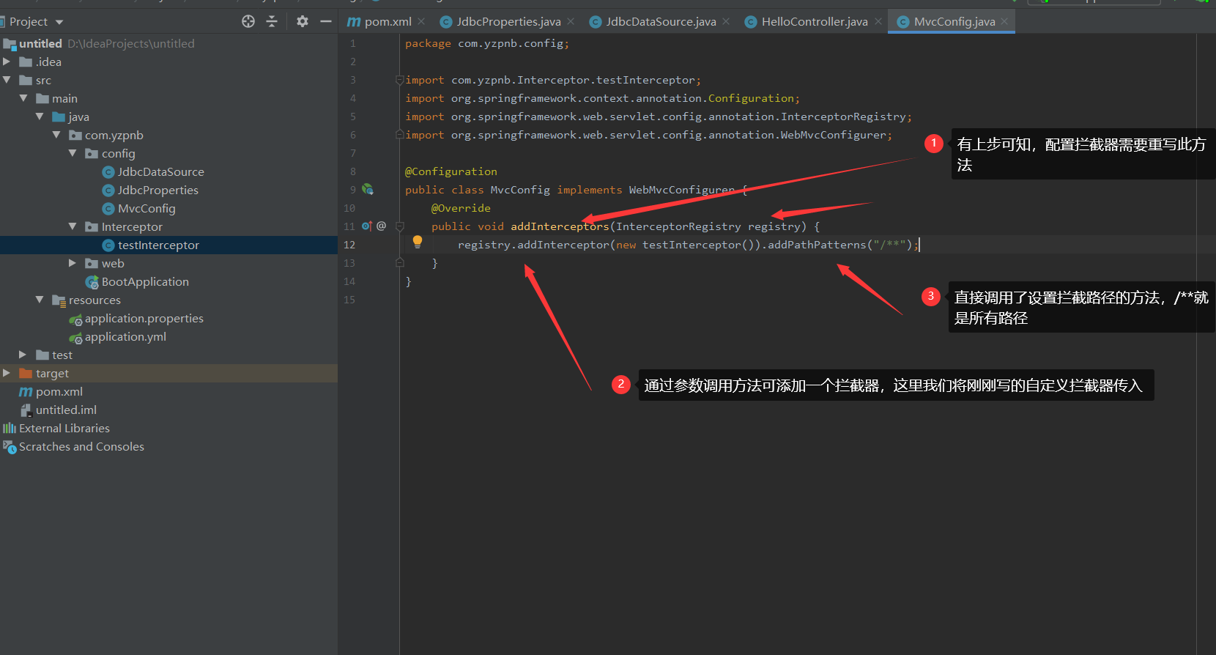Select the JdbcDataSource class in the tree
Viewport: 1216px width, 655px height.
[161, 172]
